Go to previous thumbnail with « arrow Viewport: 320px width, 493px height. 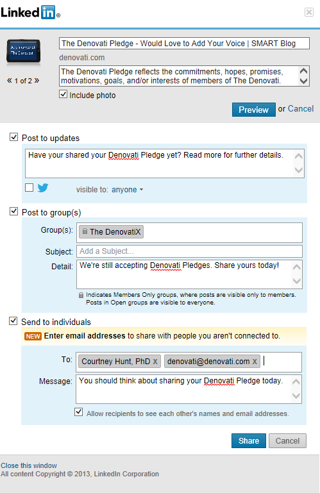(10, 81)
